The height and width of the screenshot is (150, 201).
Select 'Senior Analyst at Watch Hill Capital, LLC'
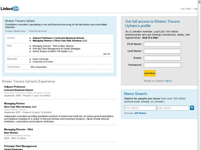(x=53, y=51)
